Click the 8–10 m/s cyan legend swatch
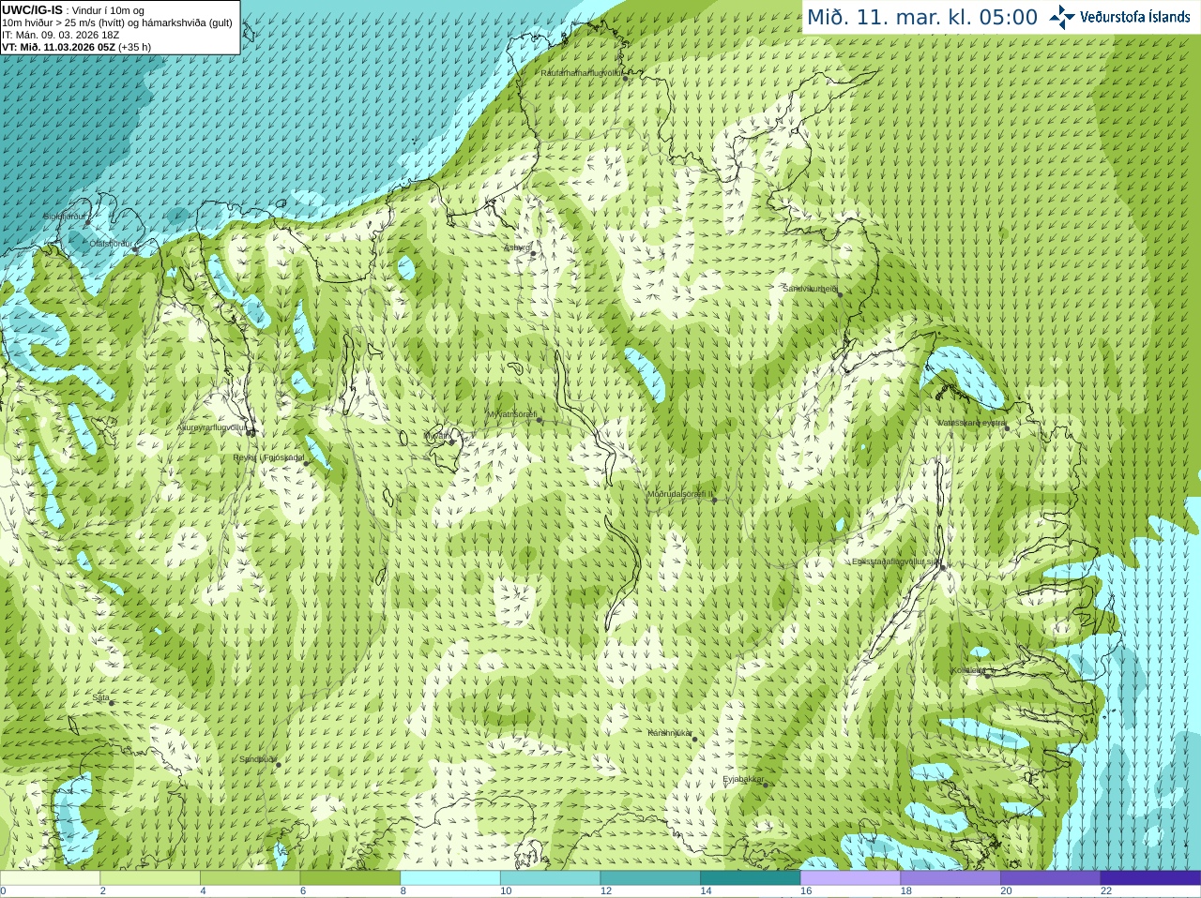This screenshot has width=1201, height=898. (x=450, y=878)
